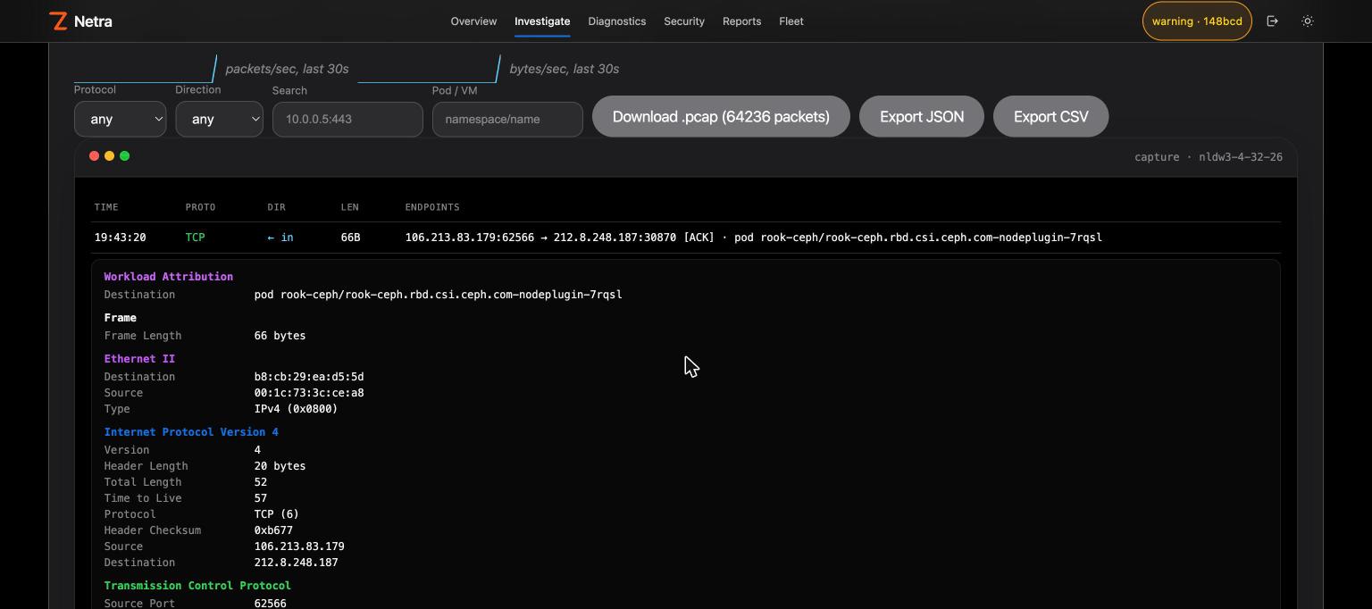Click the Export CSV button

point(1051,117)
